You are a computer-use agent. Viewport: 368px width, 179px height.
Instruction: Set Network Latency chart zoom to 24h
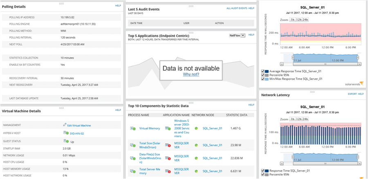(x=305, y=119)
